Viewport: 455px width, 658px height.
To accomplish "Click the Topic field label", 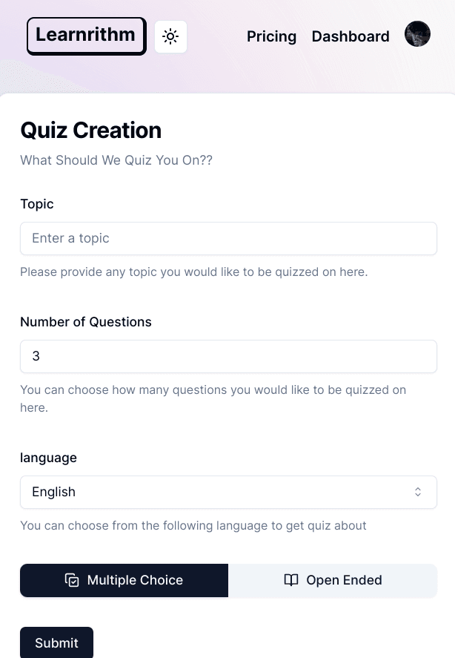I will [x=37, y=204].
